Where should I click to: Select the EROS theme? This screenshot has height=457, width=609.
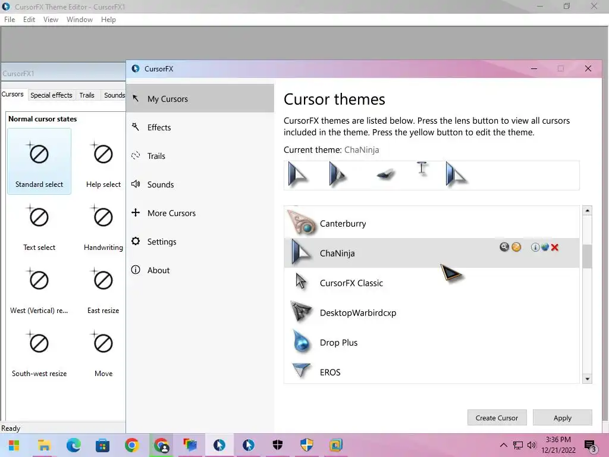click(432, 372)
